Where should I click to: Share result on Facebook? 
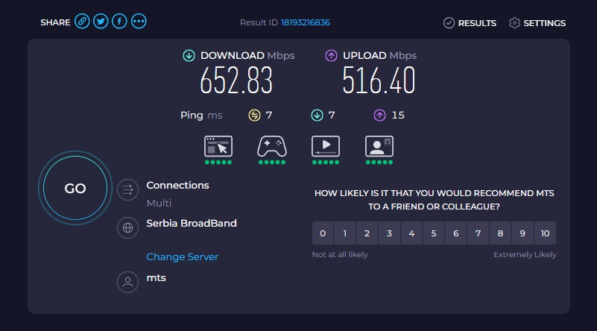[x=119, y=22]
